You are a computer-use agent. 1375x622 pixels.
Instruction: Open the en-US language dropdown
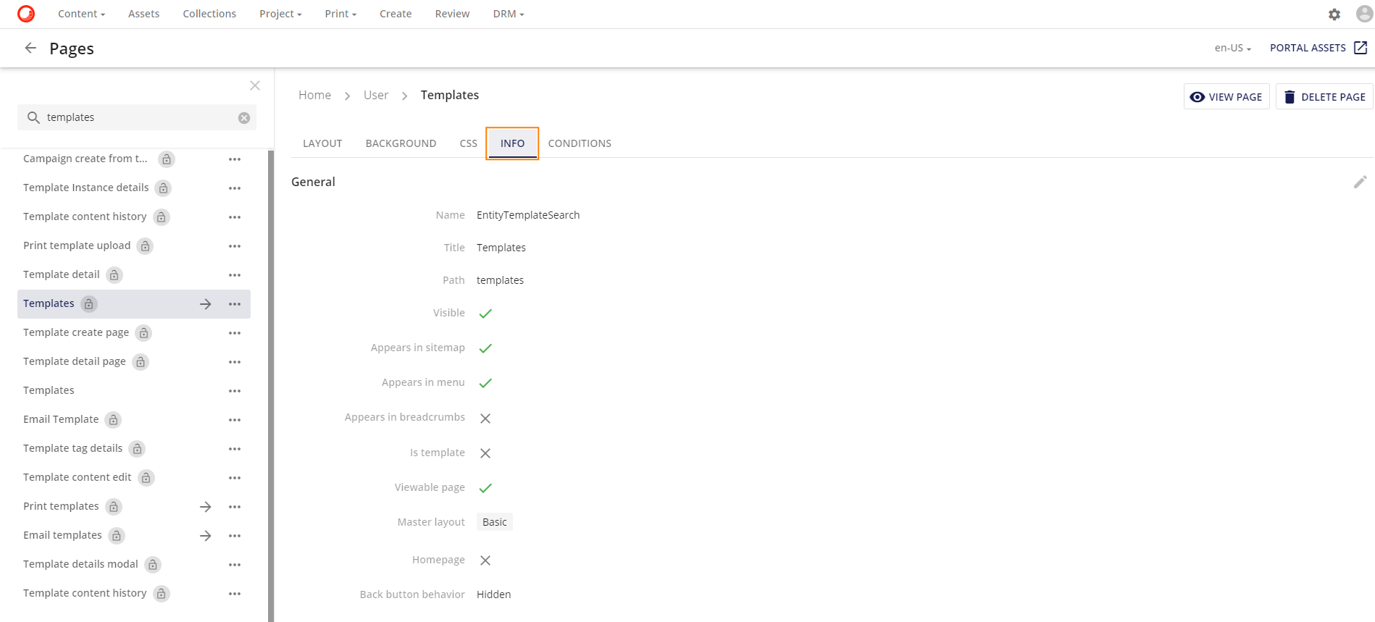click(1232, 48)
